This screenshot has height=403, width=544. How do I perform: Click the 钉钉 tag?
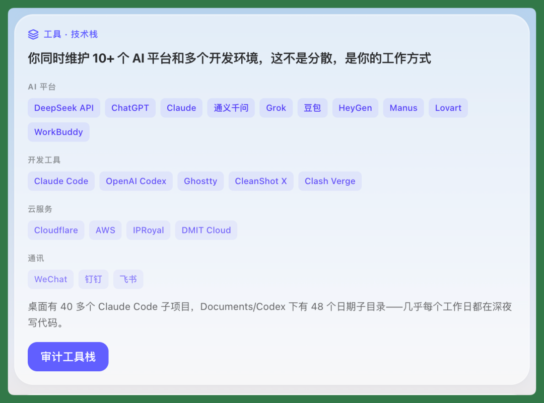click(93, 279)
